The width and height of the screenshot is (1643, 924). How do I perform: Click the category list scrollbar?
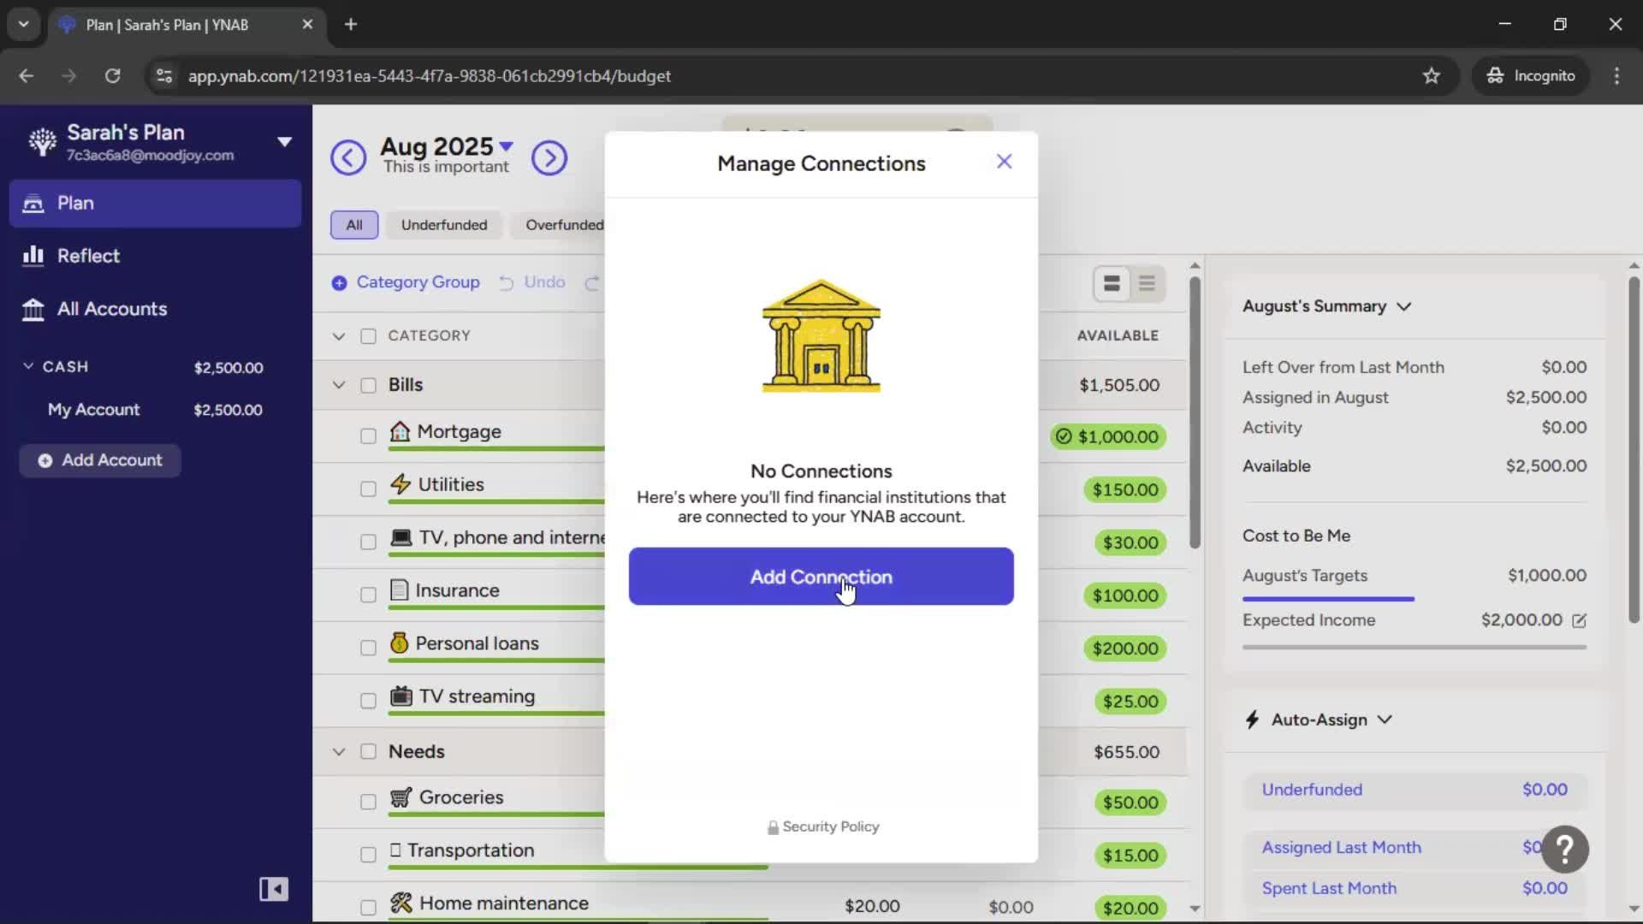[x=1195, y=412]
